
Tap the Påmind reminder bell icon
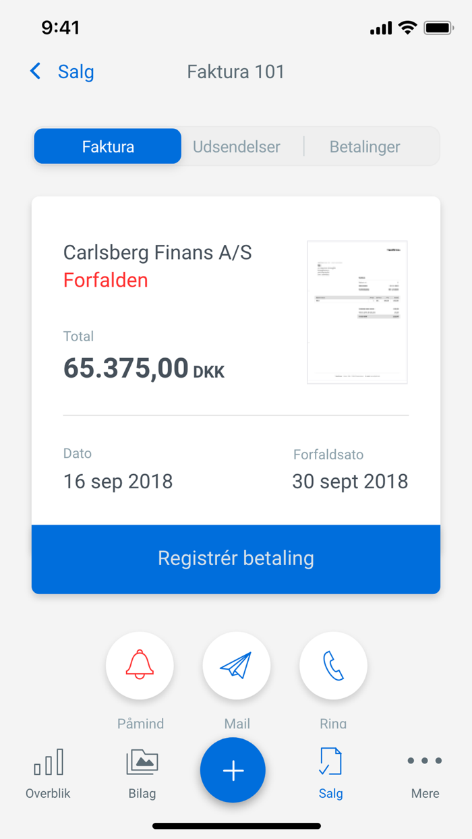[140, 665]
